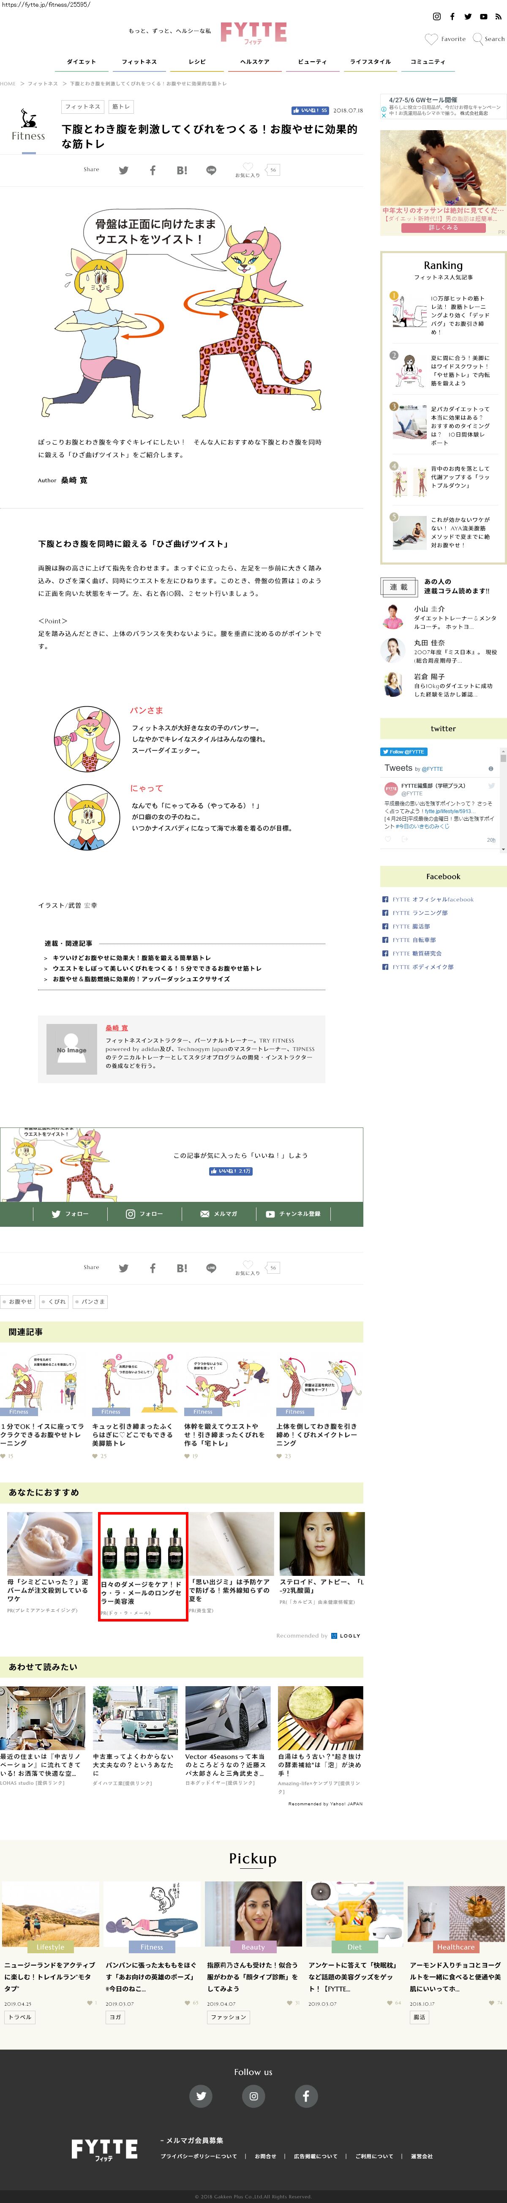
Task: Open the YouTube icon in the header
Action: coord(483,16)
